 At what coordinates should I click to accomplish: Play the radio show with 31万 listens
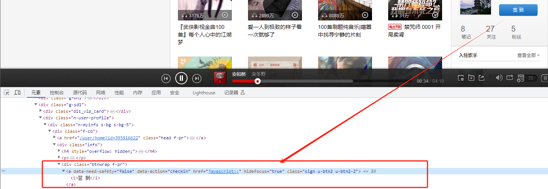point(435,15)
